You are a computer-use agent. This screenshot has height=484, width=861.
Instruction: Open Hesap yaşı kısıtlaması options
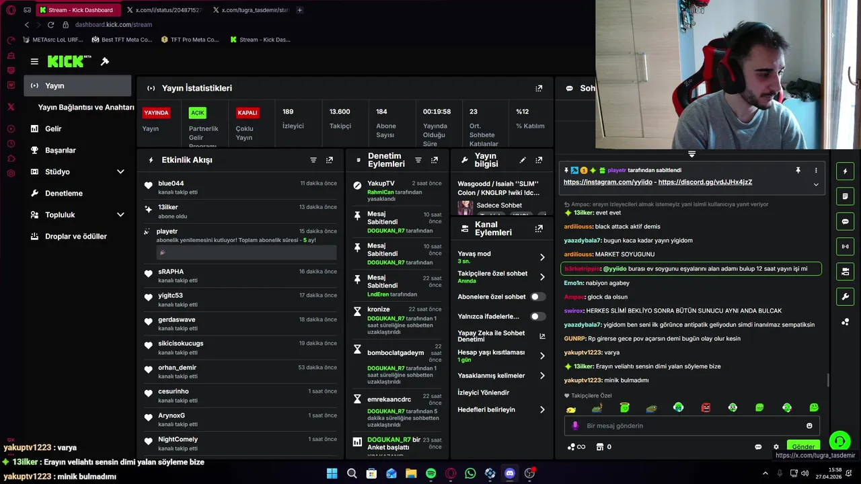pos(542,356)
